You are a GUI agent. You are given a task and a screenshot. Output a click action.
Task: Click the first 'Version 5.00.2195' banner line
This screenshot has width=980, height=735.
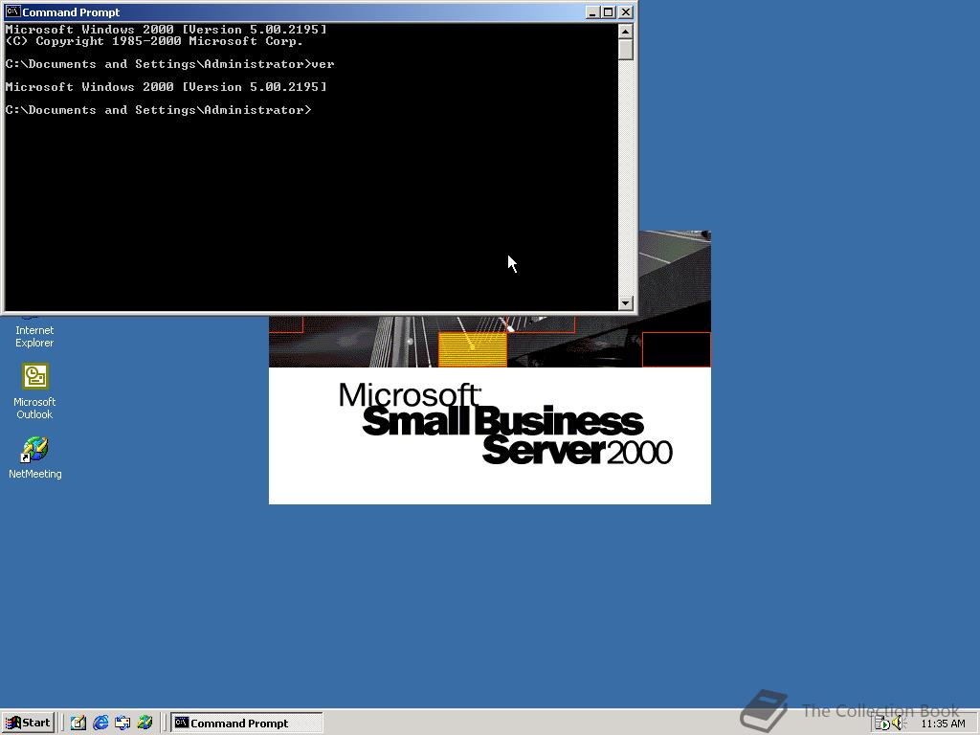pos(166,30)
